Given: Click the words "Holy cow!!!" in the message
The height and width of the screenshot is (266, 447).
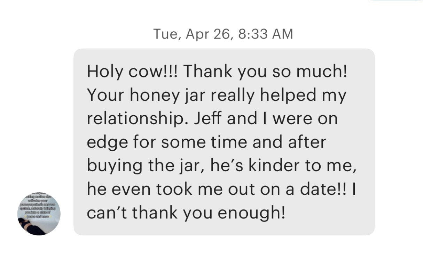Looking at the screenshot, I should (132, 72).
